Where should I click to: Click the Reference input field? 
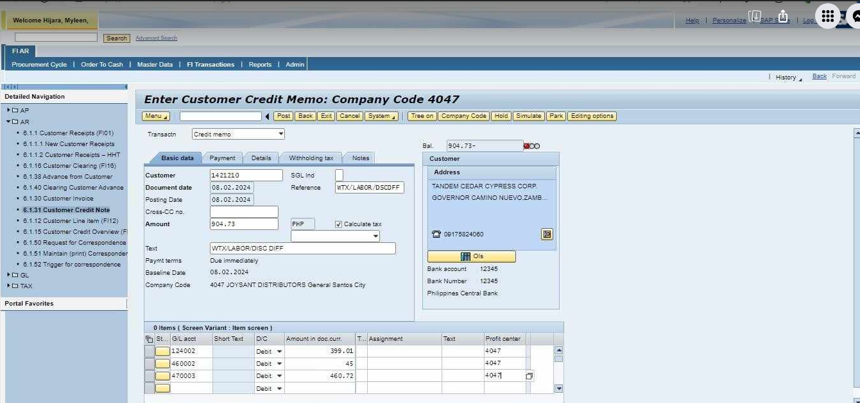coord(370,188)
